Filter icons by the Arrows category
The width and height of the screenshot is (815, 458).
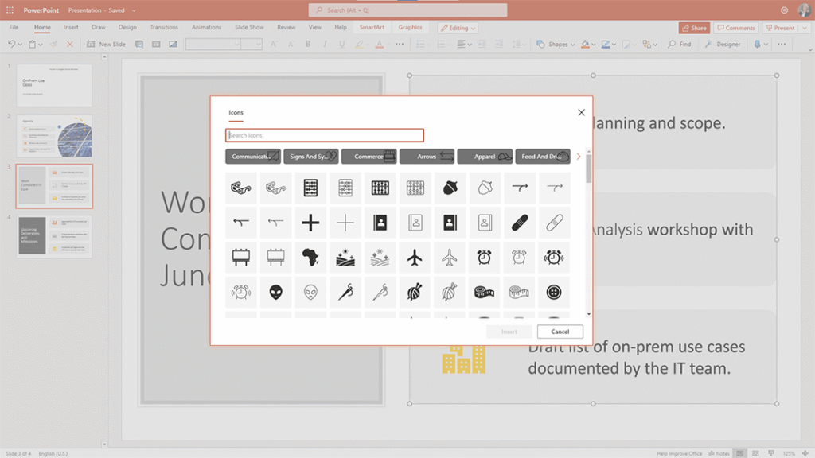(427, 157)
